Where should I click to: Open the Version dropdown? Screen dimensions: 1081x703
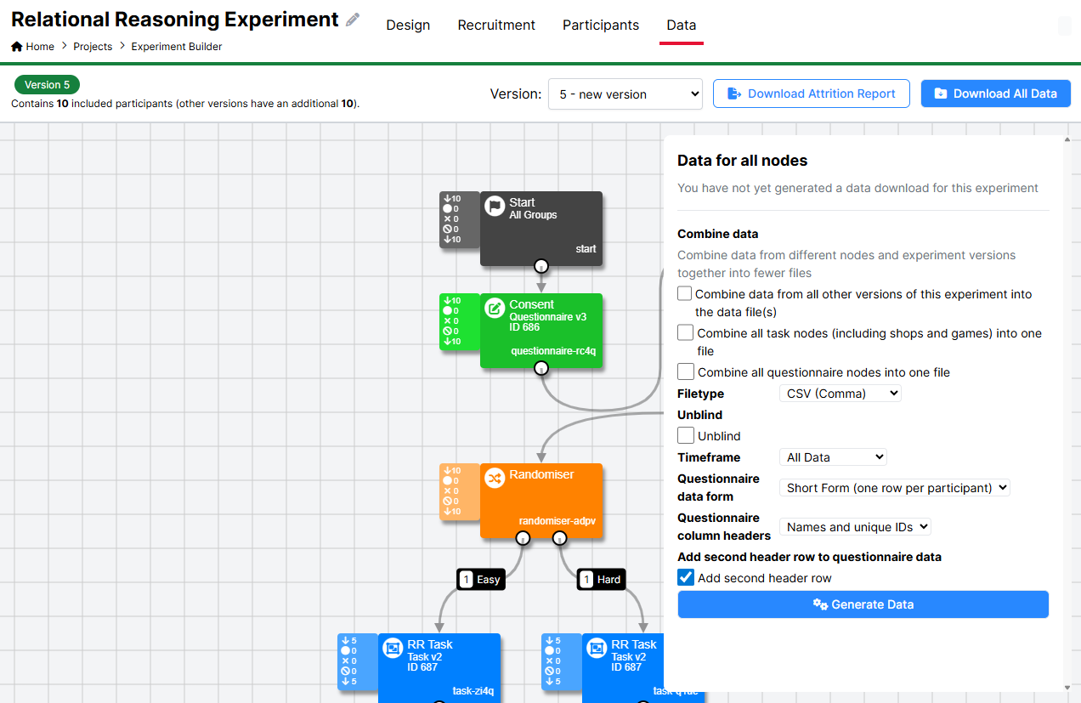625,94
